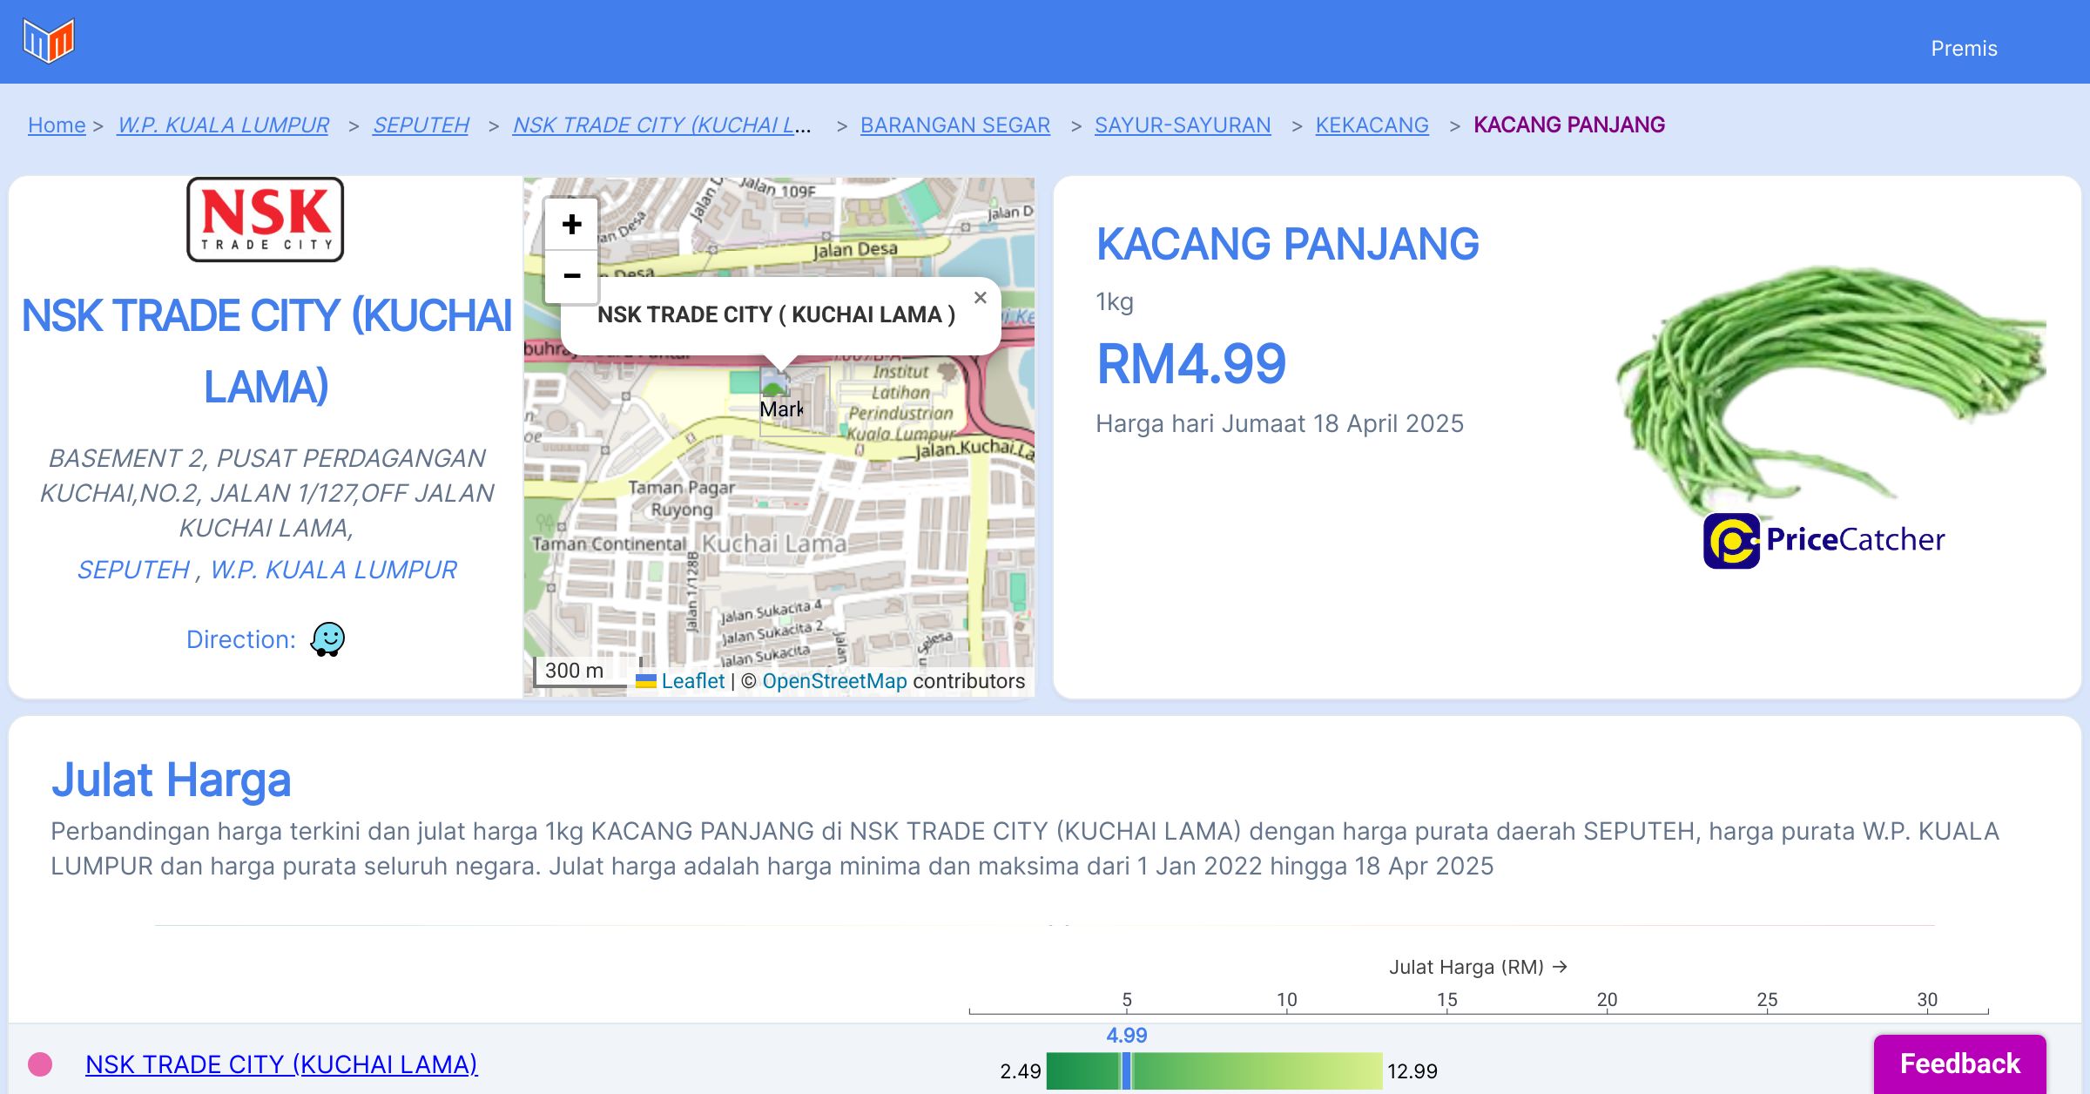2090x1094 pixels.
Task: Zoom in on the map
Action: click(571, 225)
